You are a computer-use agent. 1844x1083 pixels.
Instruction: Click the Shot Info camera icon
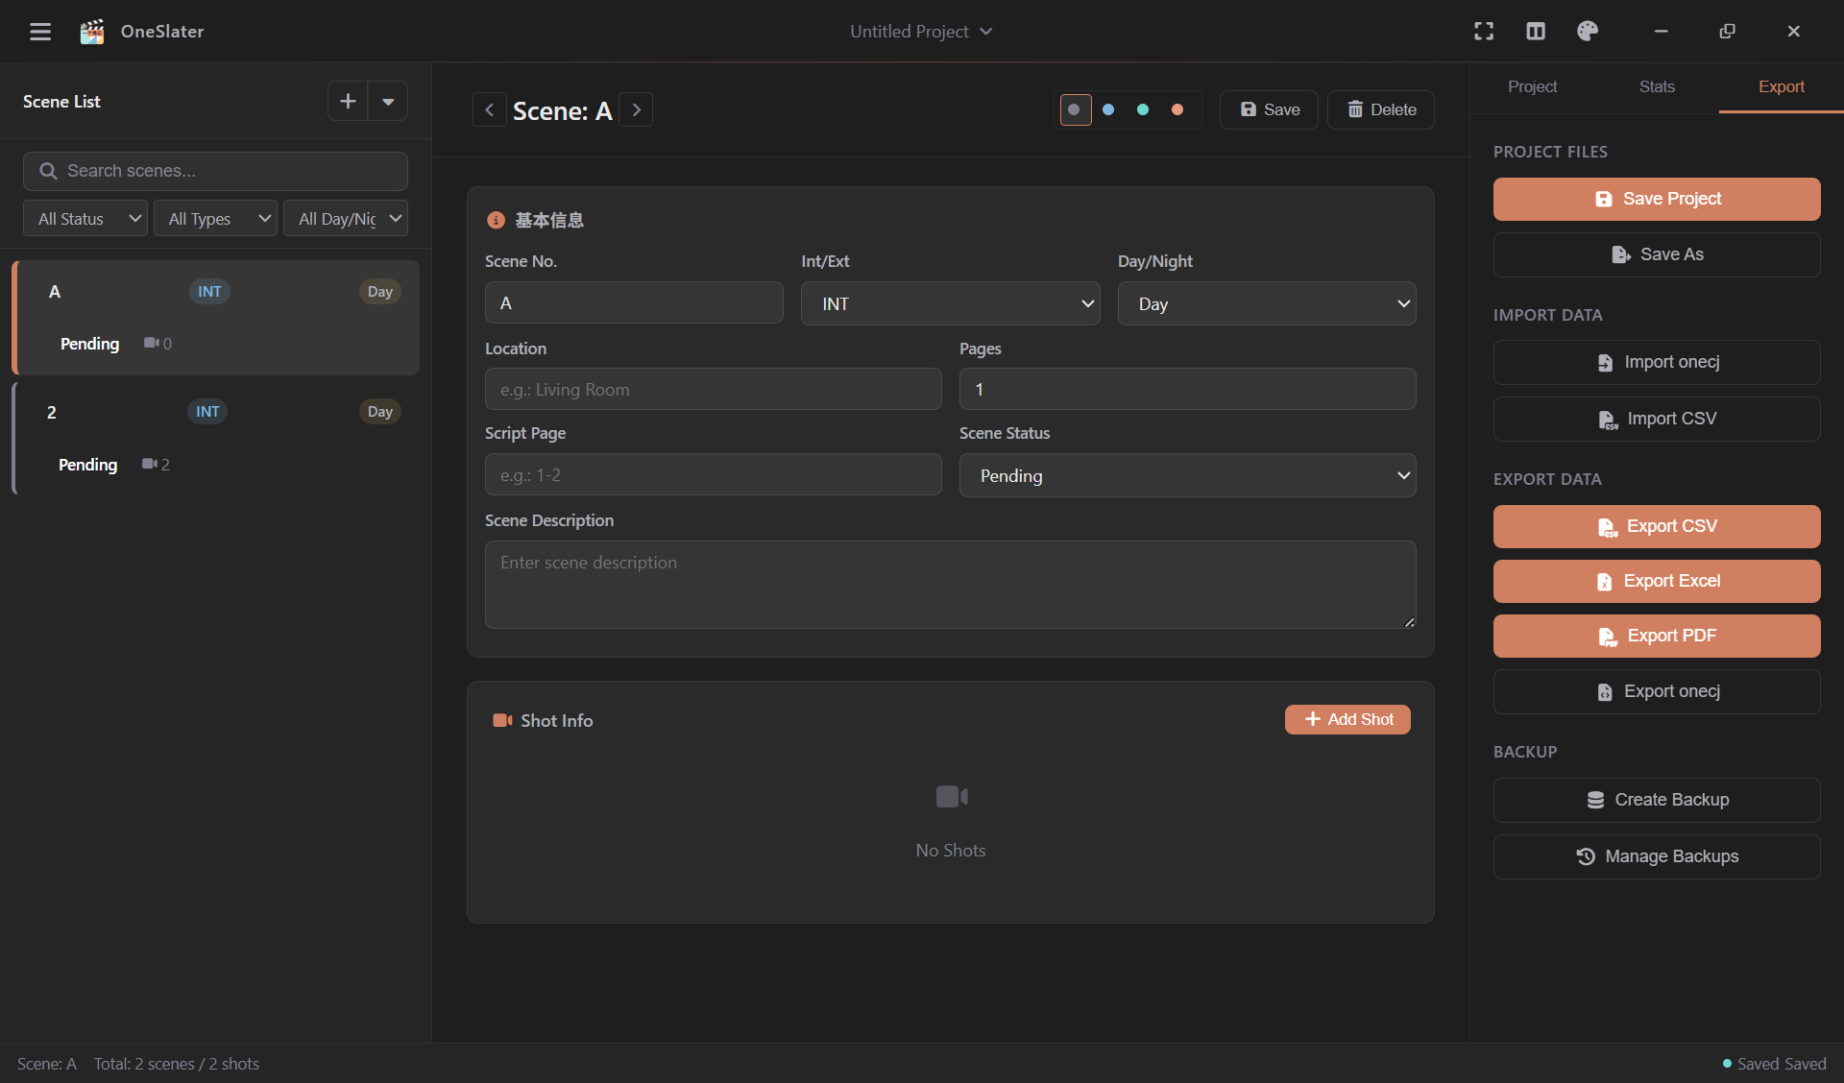[502, 720]
